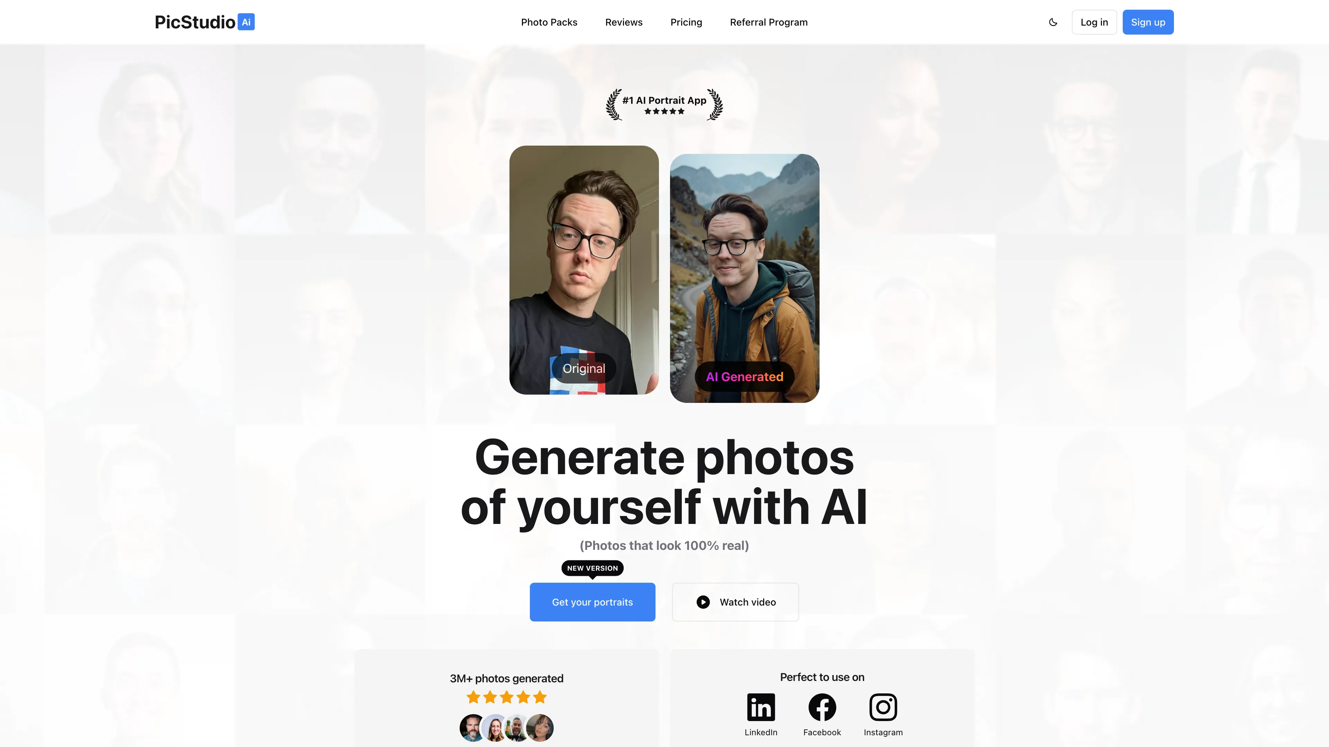Image resolution: width=1329 pixels, height=747 pixels.
Task: Click the Reviews navigation tab
Action: [x=623, y=22]
